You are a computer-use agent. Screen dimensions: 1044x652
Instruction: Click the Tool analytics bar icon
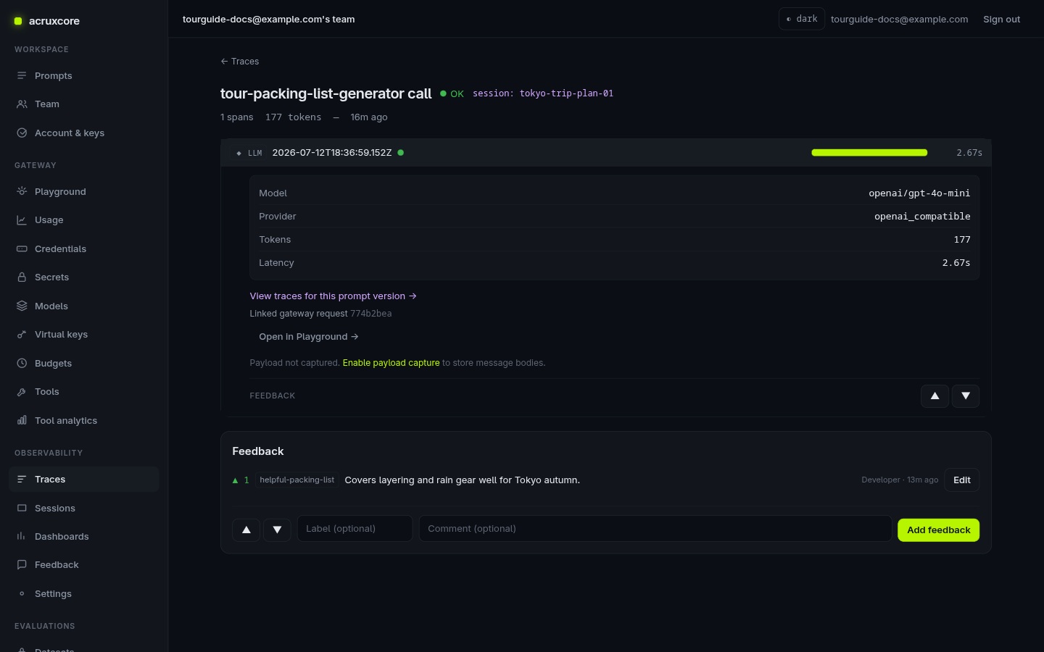(22, 420)
